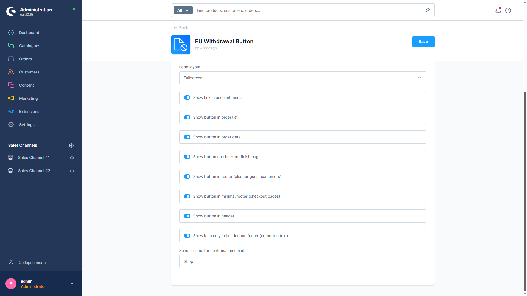Toggle Show link in account menu

point(187,98)
